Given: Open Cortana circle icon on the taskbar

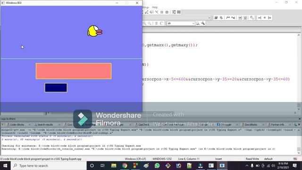Looking at the screenshot, I should pos(92,166).
